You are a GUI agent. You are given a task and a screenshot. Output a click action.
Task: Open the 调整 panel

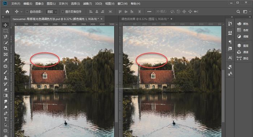point(243,36)
